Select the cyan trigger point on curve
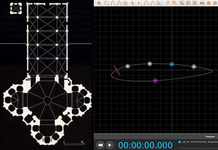218x150 pixels. click(172, 64)
